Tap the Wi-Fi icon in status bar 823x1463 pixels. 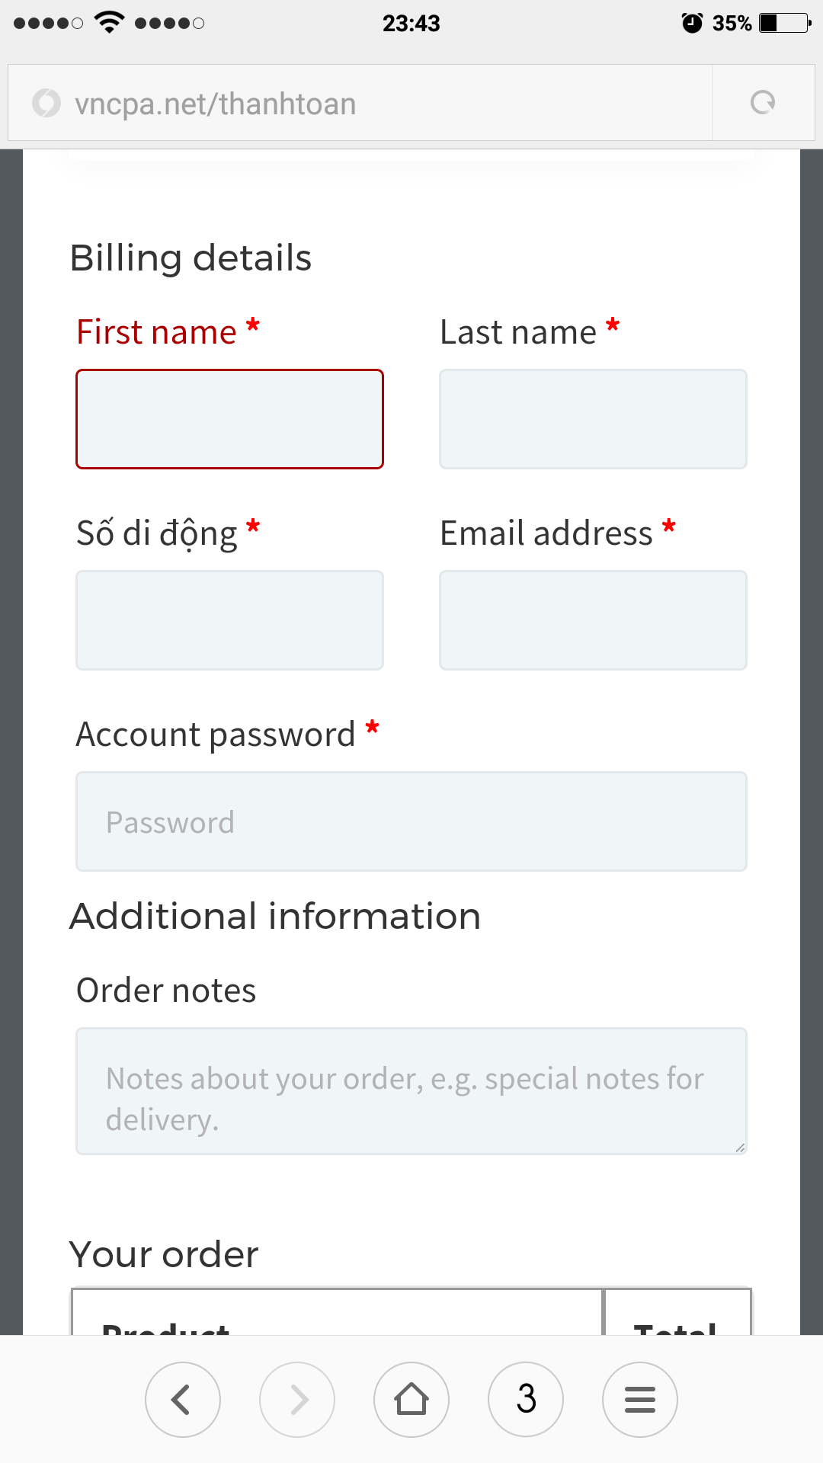click(110, 23)
